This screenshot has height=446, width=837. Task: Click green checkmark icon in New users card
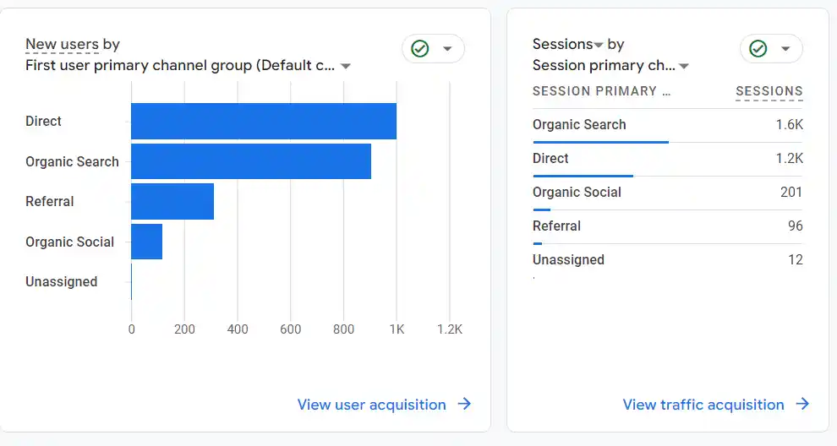pos(420,49)
